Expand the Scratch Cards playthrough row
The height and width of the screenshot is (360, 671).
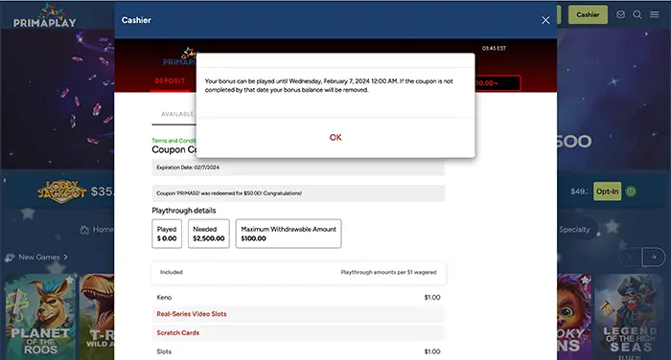[x=298, y=332]
